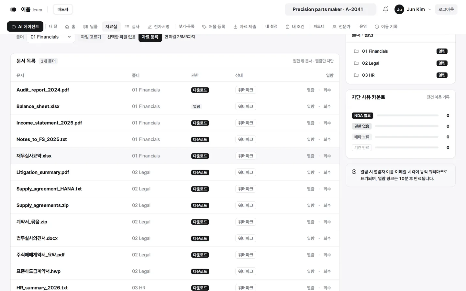
Task: Click the Precision parts maker · A-2041 pill
Action: point(330,9)
